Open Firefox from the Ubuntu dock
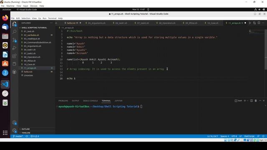Image resolution: width=267 pixels, height=150 pixels. coord(5,17)
